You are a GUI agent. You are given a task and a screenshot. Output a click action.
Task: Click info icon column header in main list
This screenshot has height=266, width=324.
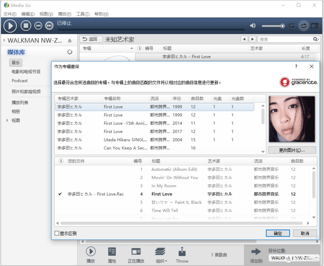pyautogui.click(x=140, y=48)
